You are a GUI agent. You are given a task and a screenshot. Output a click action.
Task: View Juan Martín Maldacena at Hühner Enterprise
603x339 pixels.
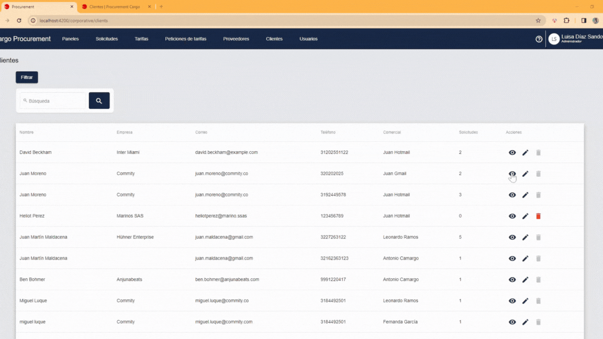coord(512,238)
